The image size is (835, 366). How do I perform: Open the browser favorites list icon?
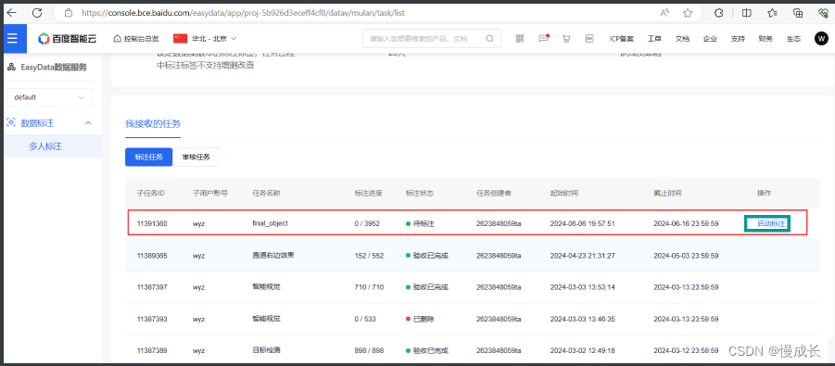tap(772, 13)
